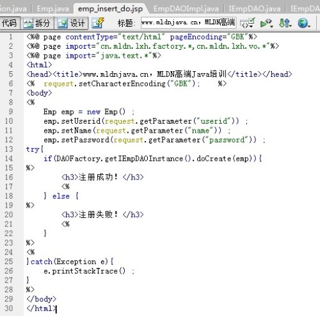Open the EmpDAOImpl.java tab
The image size is (320, 316).
(x=186, y=9)
